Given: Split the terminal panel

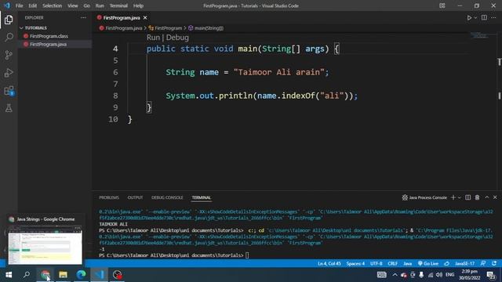Looking at the screenshot, I should (x=467, y=197).
